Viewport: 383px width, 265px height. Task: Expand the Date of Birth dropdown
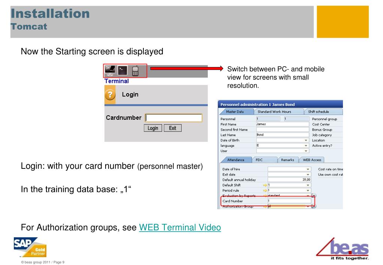pos(306,140)
